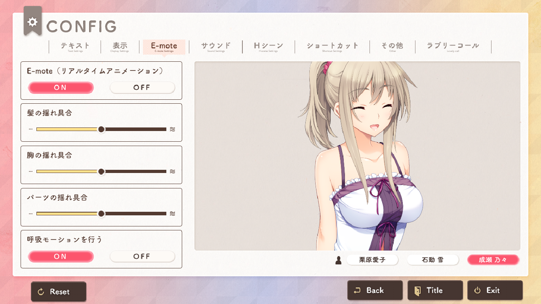This screenshot has width=541, height=304.
Task: Click the gear icon beside CONFIG
Action: point(32,22)
